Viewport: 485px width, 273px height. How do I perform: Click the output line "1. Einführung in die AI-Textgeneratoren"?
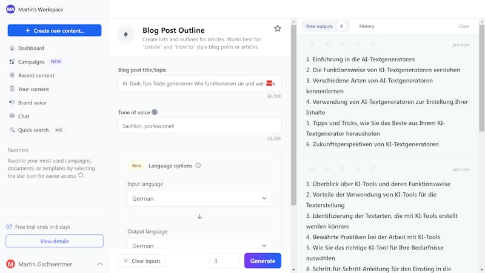point(360,59)
